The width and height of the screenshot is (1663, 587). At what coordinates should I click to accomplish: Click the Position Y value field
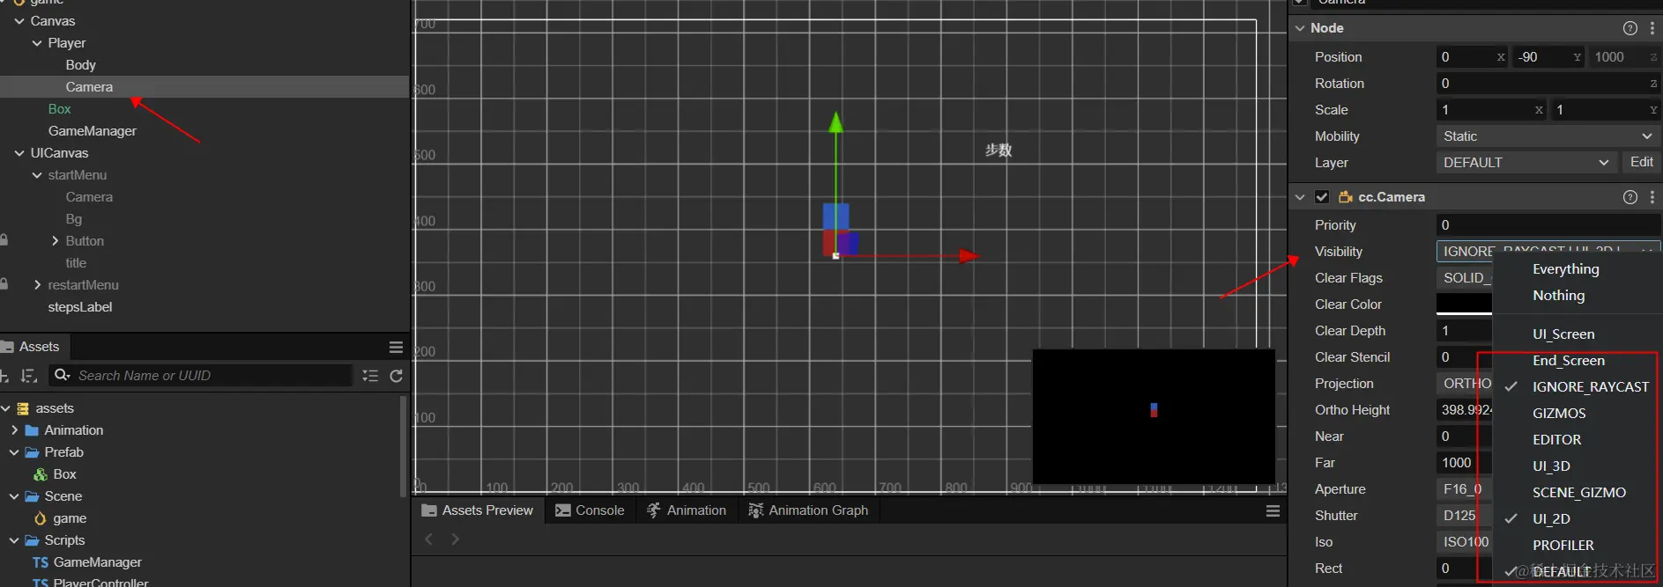click(x=1548, y=57)
